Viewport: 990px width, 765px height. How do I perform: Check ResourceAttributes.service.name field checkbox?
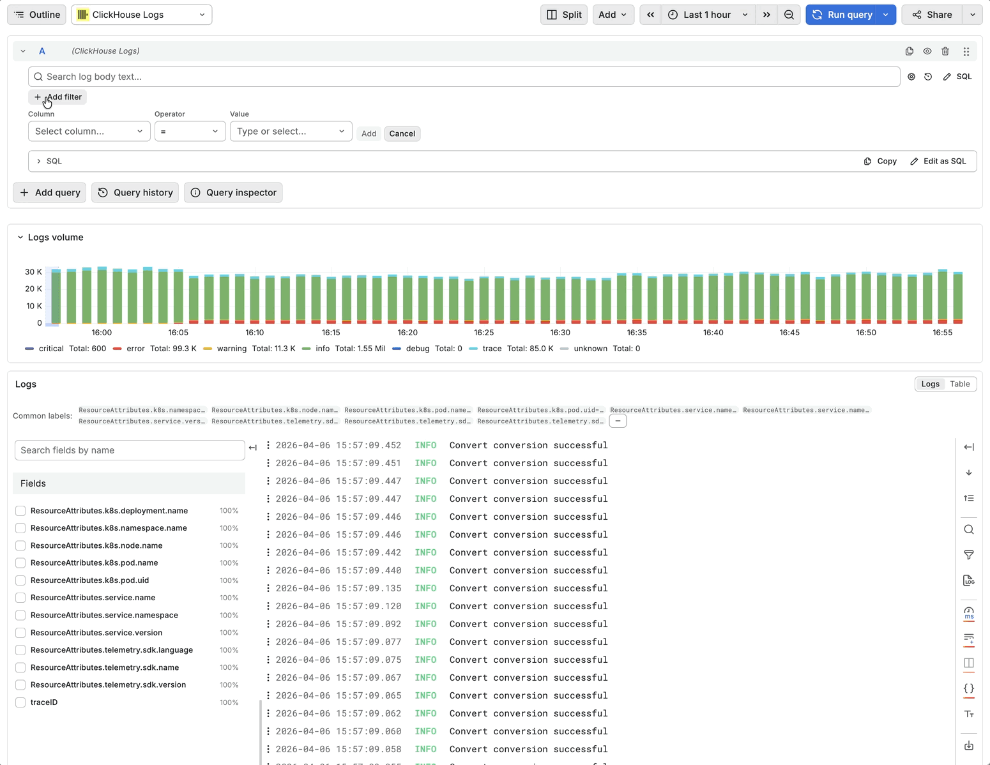20,598
